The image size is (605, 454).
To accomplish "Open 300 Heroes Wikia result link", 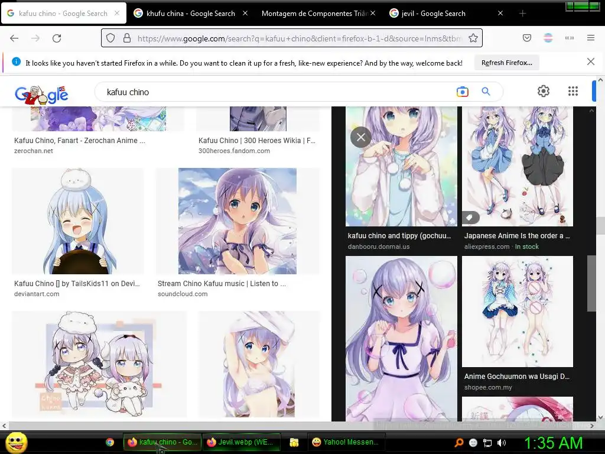I will coord(256,141).
